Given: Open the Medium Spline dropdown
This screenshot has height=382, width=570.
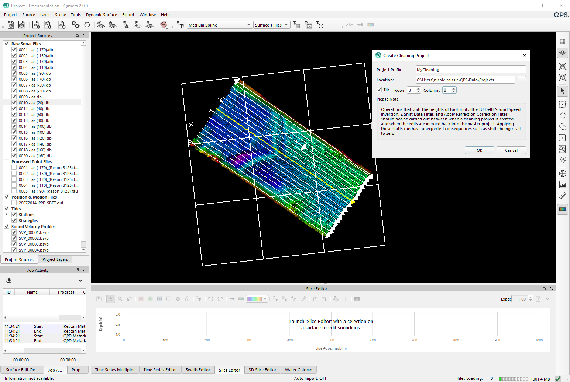Looking at the screenshot, I should click(219, 25).
